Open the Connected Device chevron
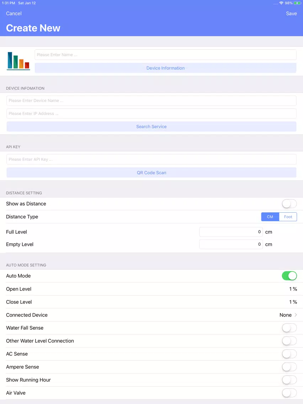303x404 pixels. click(x=296, y=315)
